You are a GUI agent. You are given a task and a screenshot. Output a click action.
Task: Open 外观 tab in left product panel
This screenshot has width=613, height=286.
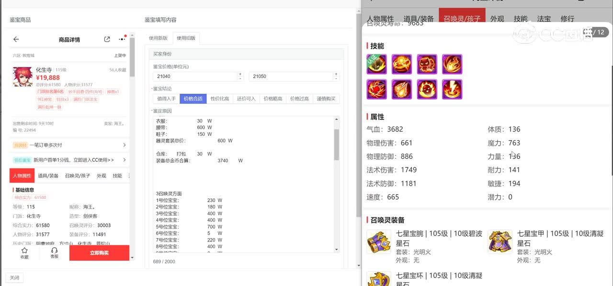[102, 176]
